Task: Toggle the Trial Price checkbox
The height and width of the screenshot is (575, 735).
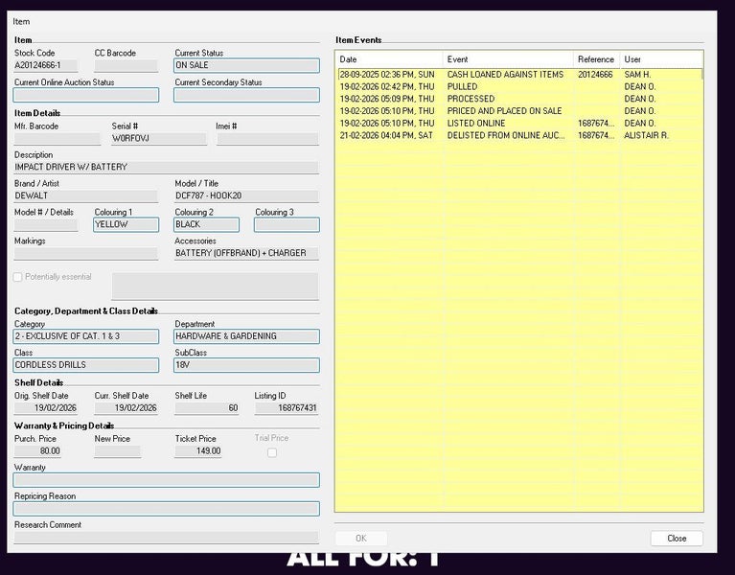Action: point(272,452)
